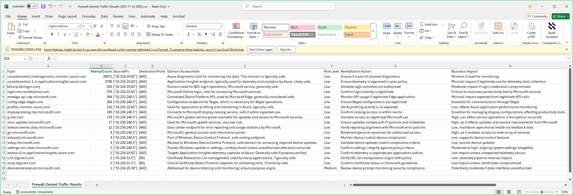This screenshot has height=195, width=573.
Task: Launch the Spark Assistant add-in
Action: pos(552,26)
